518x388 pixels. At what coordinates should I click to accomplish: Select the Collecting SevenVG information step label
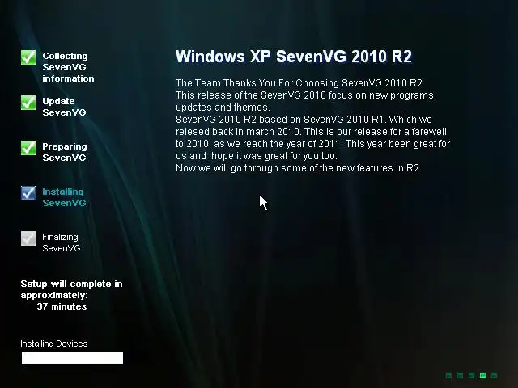[x=68, y=67]
